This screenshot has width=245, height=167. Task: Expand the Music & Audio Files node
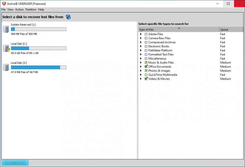click(141, 63)
